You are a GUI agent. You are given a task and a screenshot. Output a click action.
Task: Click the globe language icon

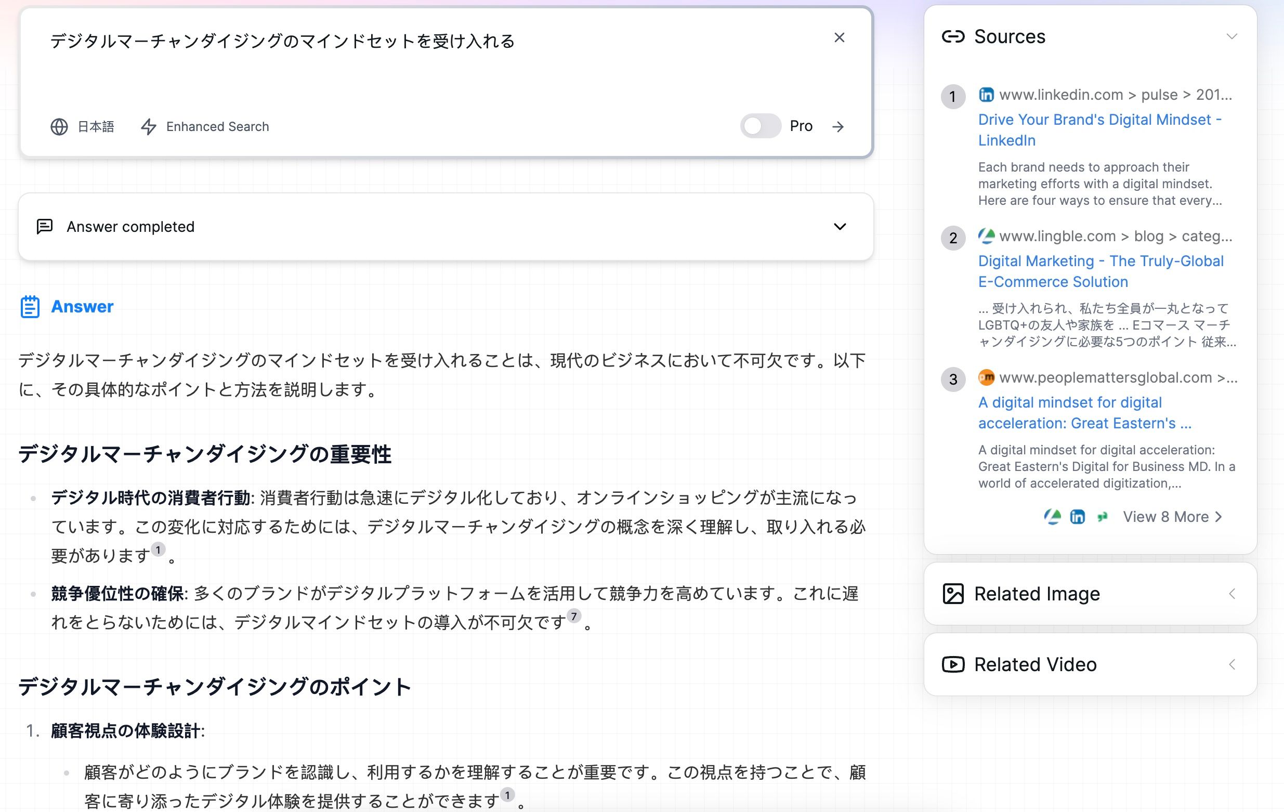point(59,127)
